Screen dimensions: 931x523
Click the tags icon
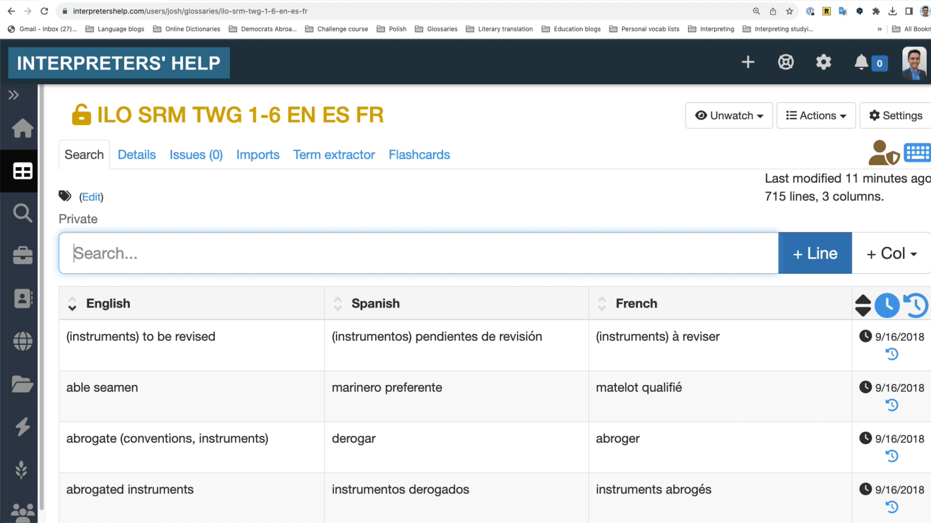coord(65,196)
